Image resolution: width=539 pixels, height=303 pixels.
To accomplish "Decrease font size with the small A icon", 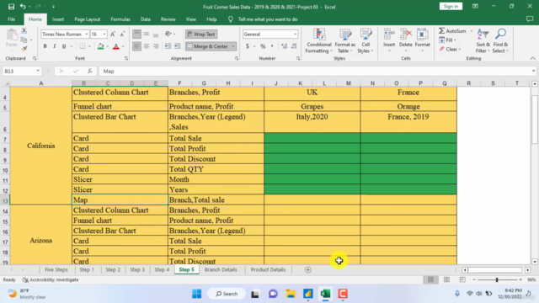I will (122, 34).
